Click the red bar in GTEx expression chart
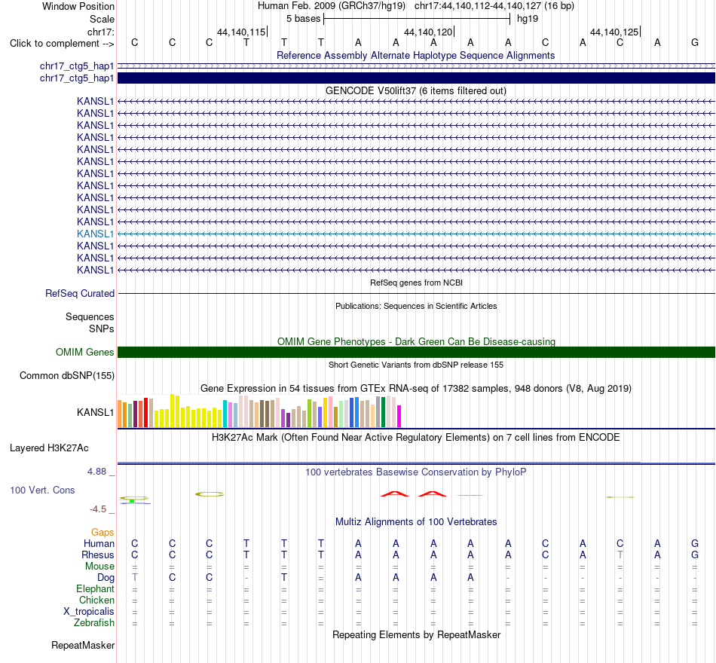 [x=145, y=412]
